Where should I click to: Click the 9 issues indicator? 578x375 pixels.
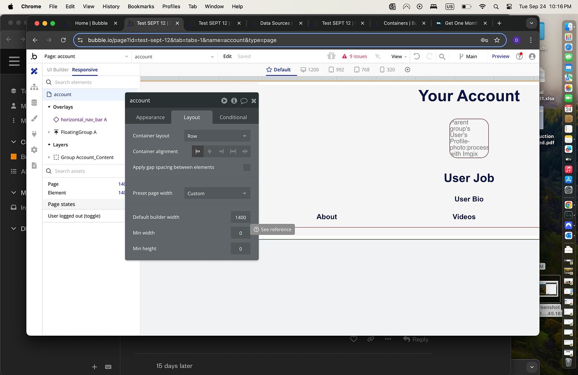354,56
